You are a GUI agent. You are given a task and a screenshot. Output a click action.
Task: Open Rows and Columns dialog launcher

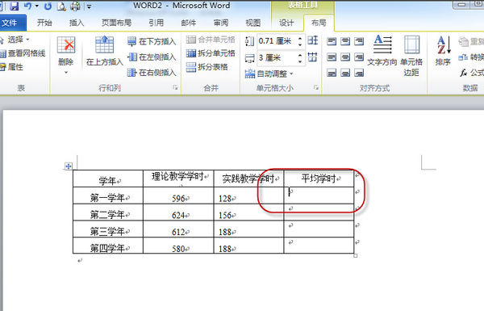point(175,88)
